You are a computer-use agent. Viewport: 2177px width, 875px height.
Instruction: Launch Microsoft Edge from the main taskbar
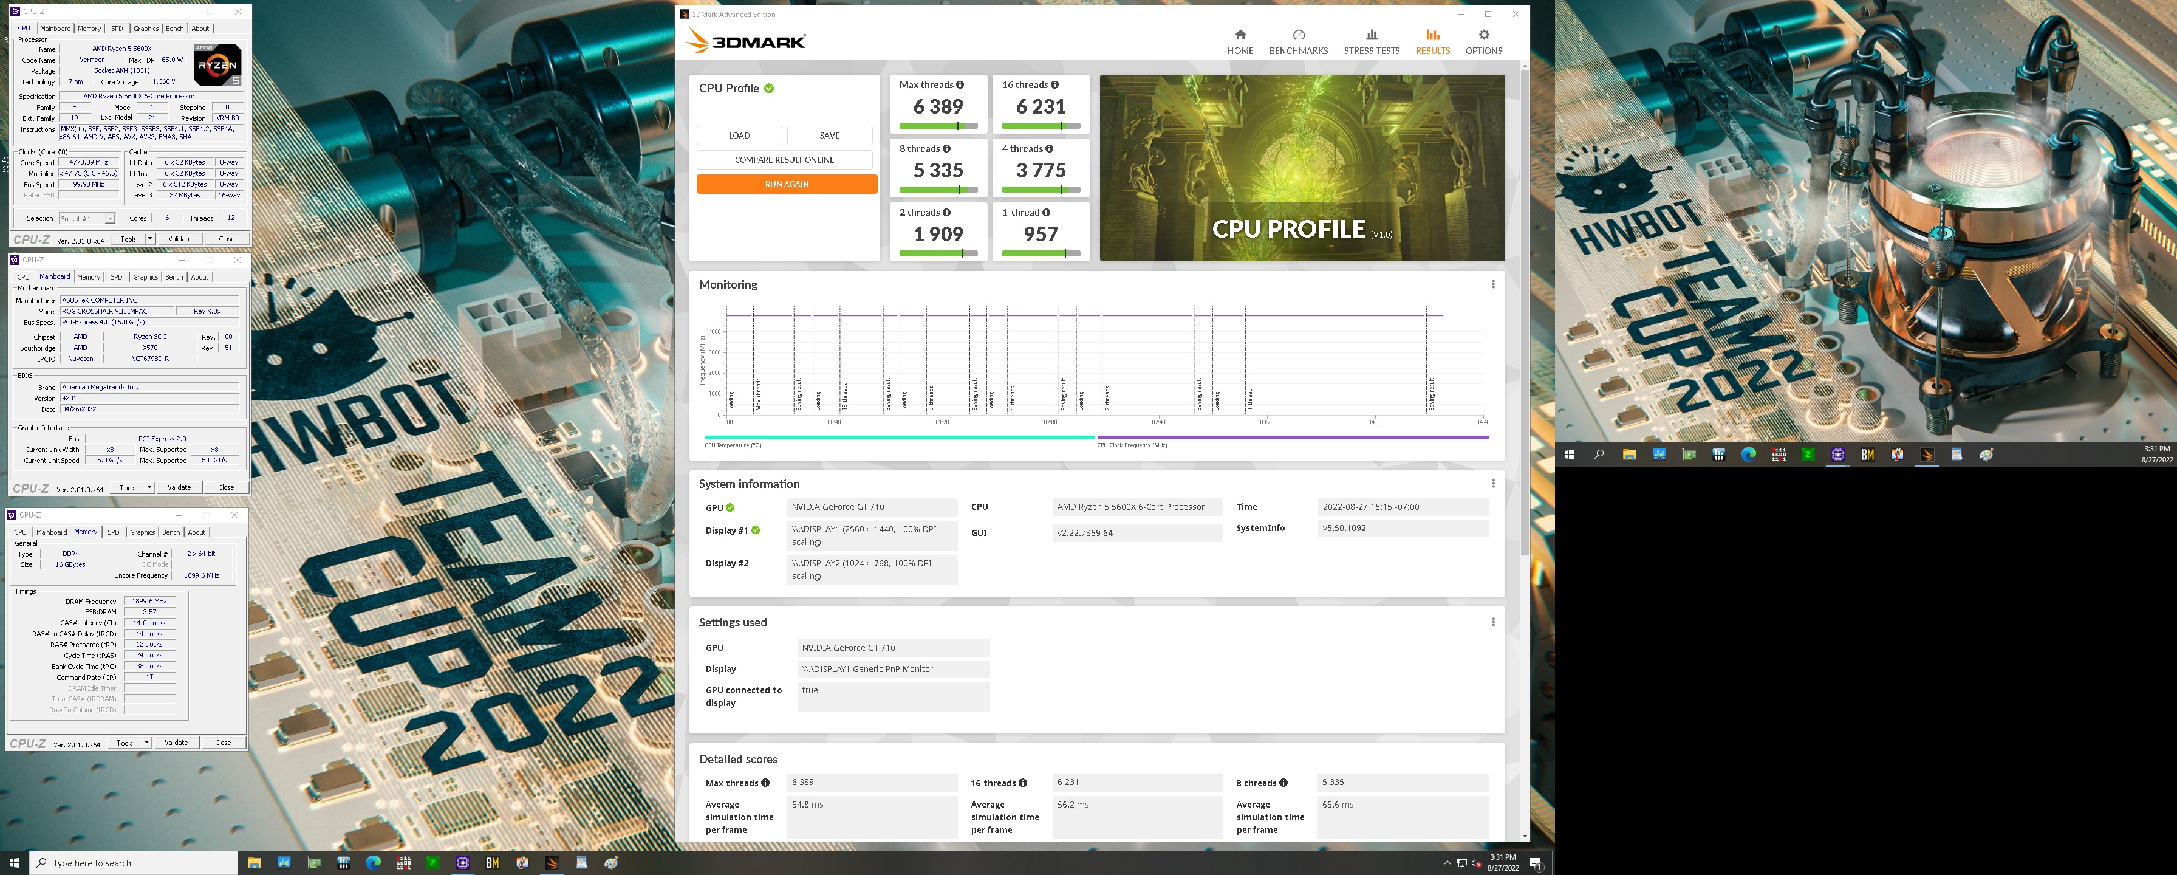tap(373, 863)
